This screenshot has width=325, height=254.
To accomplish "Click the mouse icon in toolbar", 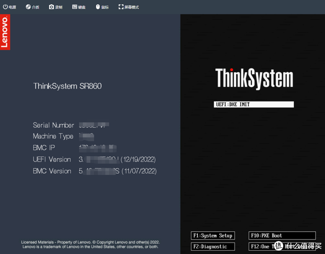I will (98, 7).
